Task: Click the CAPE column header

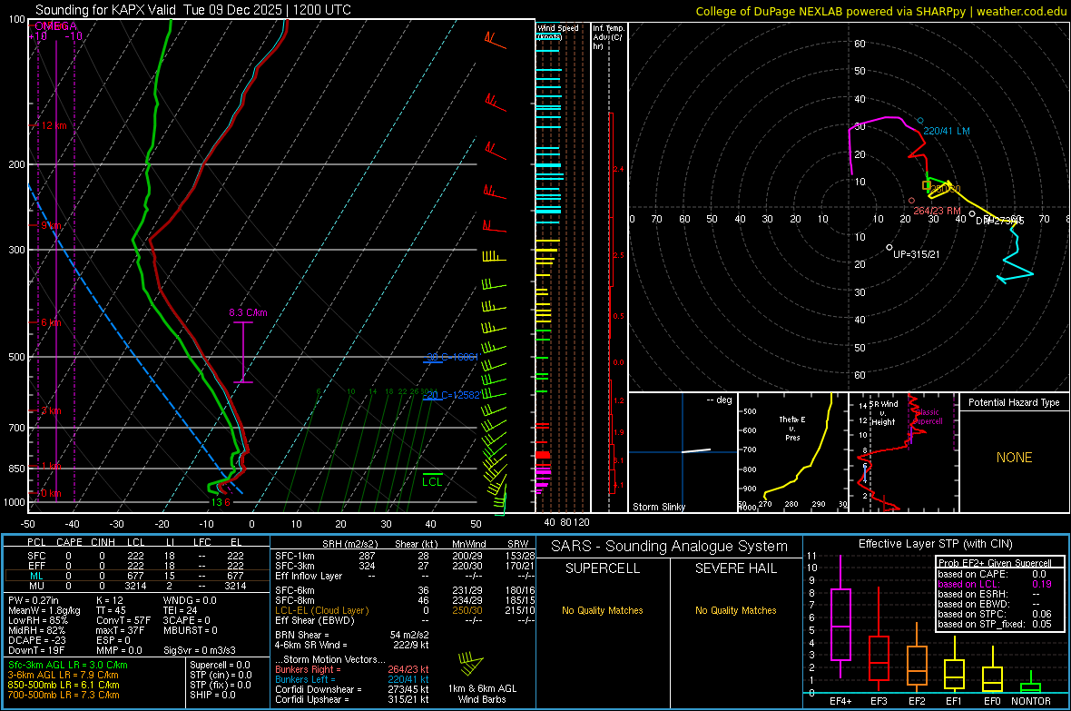Action: click(x=69, y=542)
